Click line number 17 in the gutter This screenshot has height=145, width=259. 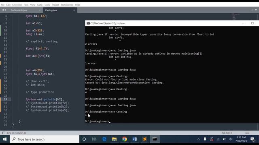coord(5,56)
